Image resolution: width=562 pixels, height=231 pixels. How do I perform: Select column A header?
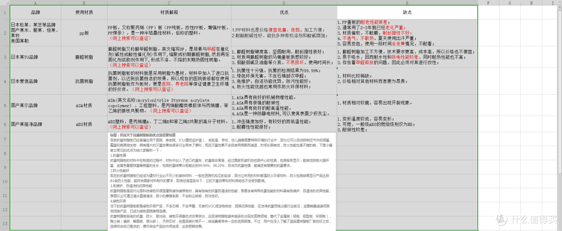pyautogui.click(x=35, y=3)
